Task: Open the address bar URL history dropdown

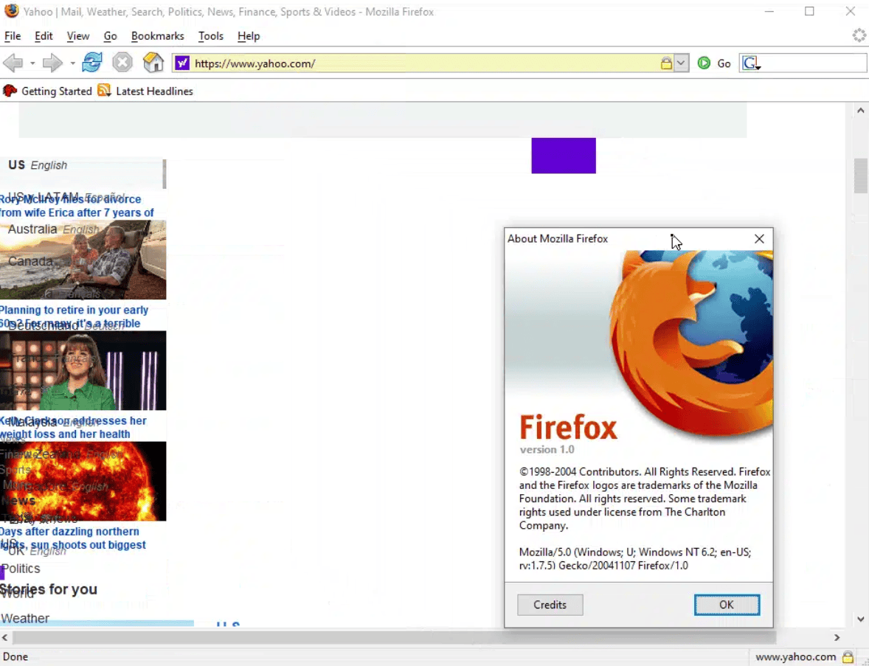Action: click(x=682, y=63)
